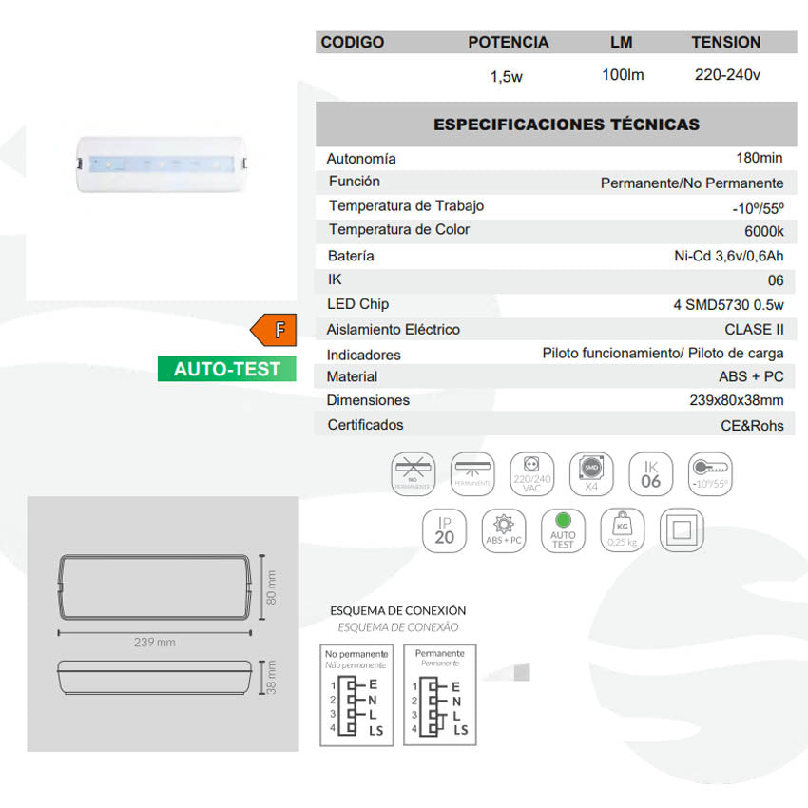The height and width of the screenshot is (808, 808).
Task: Open the 'No permanente' wiring diagram
Action: click(356, 695)
